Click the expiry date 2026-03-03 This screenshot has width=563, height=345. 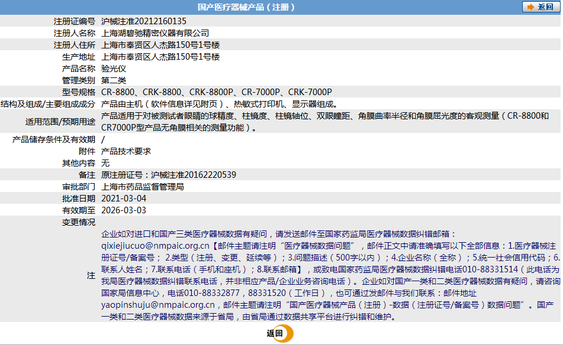[124, 210]
